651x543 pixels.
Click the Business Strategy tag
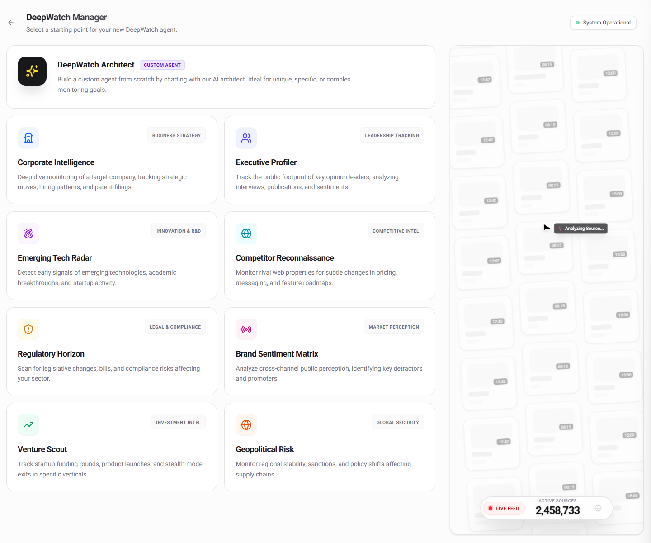click(x=176, y=135)
